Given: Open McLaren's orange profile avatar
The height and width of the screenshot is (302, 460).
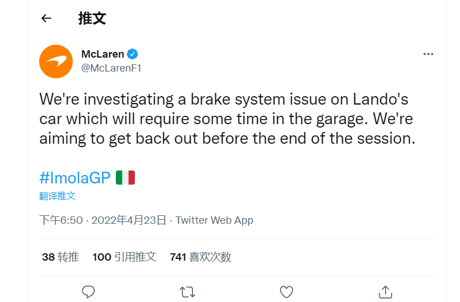Looking at the screenshot, I should (56, 62).
